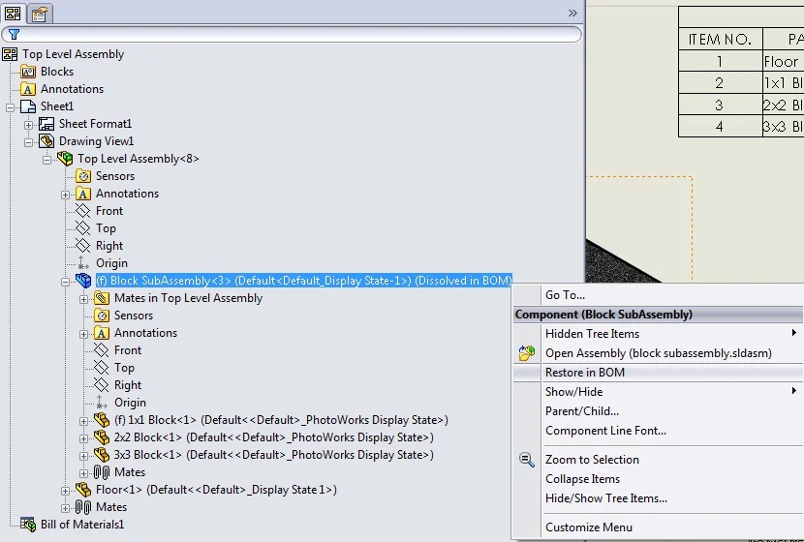804x542 pixels.
Task: Select the Top Level Assembly drawing root icon
Action: click(10, 54)
